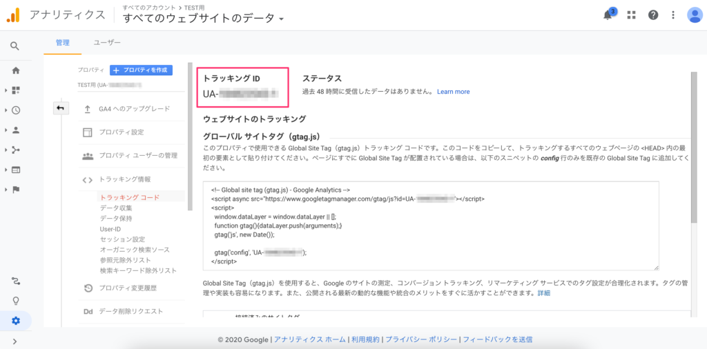The height and width of the screenshot is (349, 707).
Task: Open プロパティ ユーザーの管理
Action: (138, 156)
